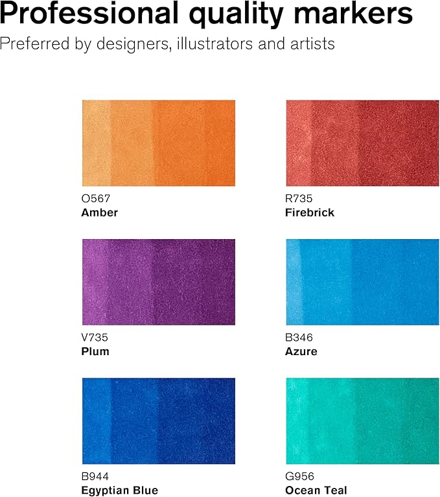Select the Firebrick red color swatch
The width and height of the screenshot is (440, 497).
pos(362,143)
